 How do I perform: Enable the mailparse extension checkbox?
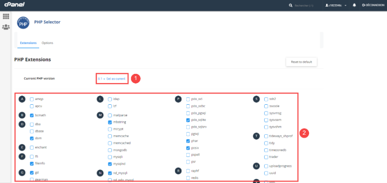pyautogui.click(x=110, y=115)
